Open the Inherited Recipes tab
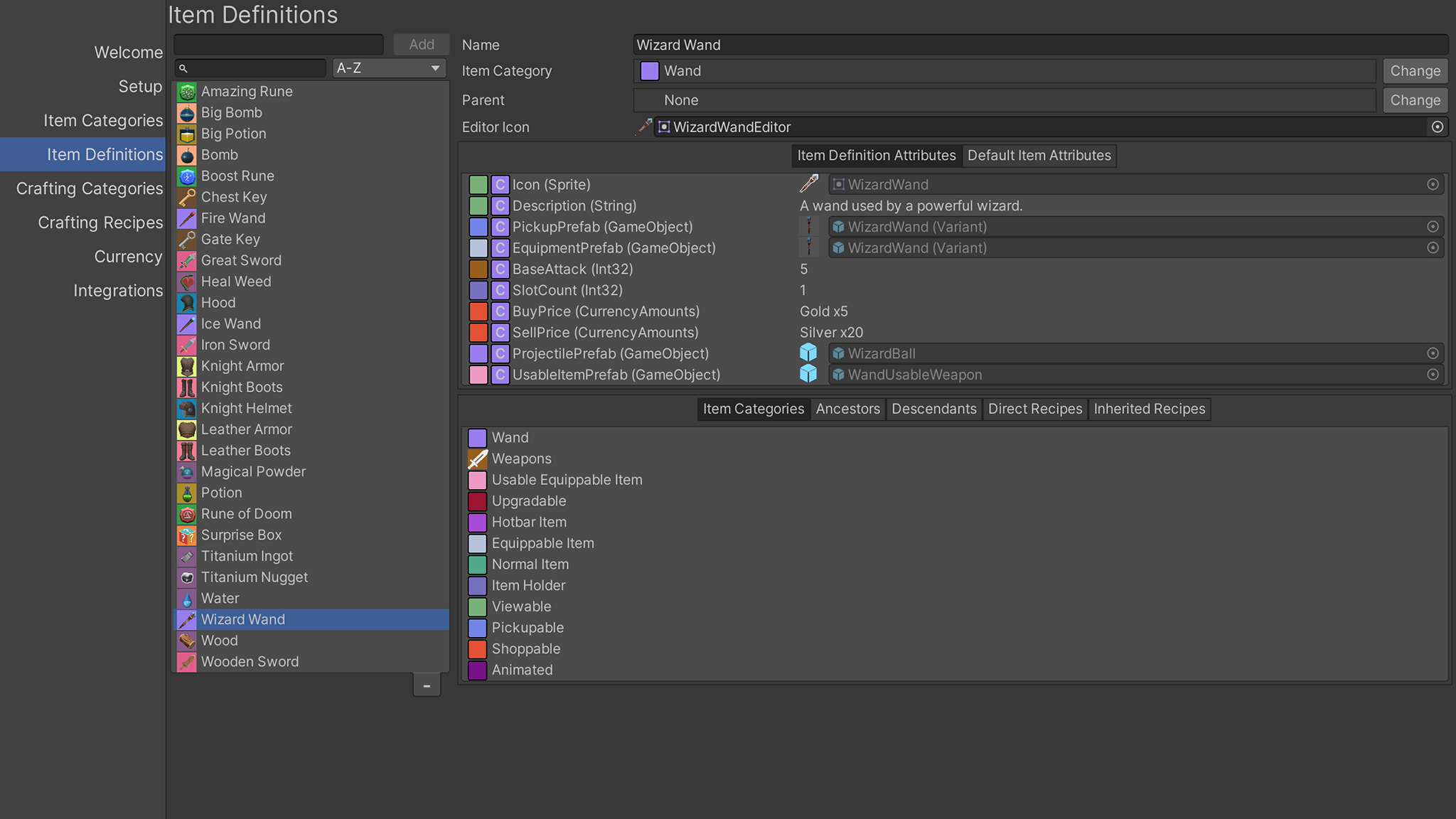The width and height of the screenshot is (1456, 819). click(x=1149, y=409)
